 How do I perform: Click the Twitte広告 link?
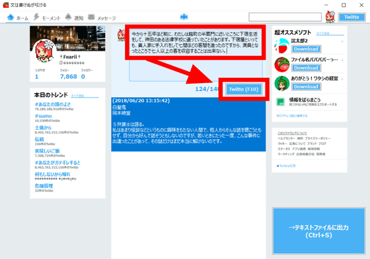286,166
